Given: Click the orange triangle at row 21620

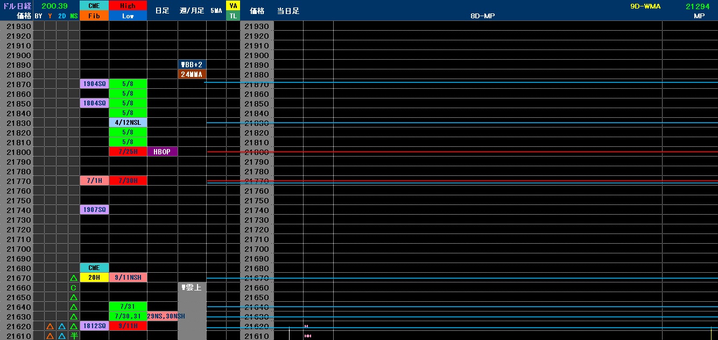Looking at the screenshot, I should [50, 327].
